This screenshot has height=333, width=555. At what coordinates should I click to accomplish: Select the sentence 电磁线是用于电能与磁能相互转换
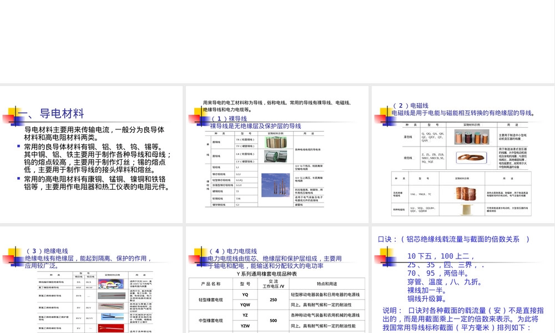tap(463, 113)
